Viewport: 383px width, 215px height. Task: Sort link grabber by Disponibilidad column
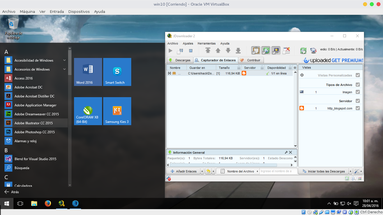tap(279, 68)
